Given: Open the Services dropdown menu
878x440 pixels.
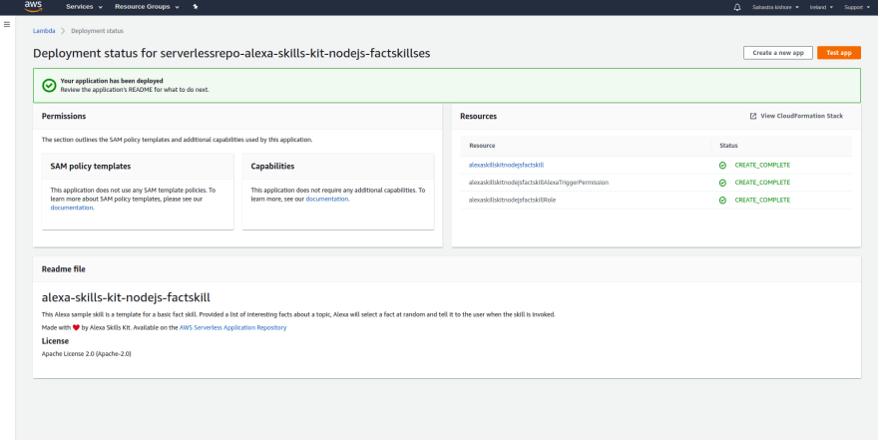Looking at the screenshot, I should (84, 7).
